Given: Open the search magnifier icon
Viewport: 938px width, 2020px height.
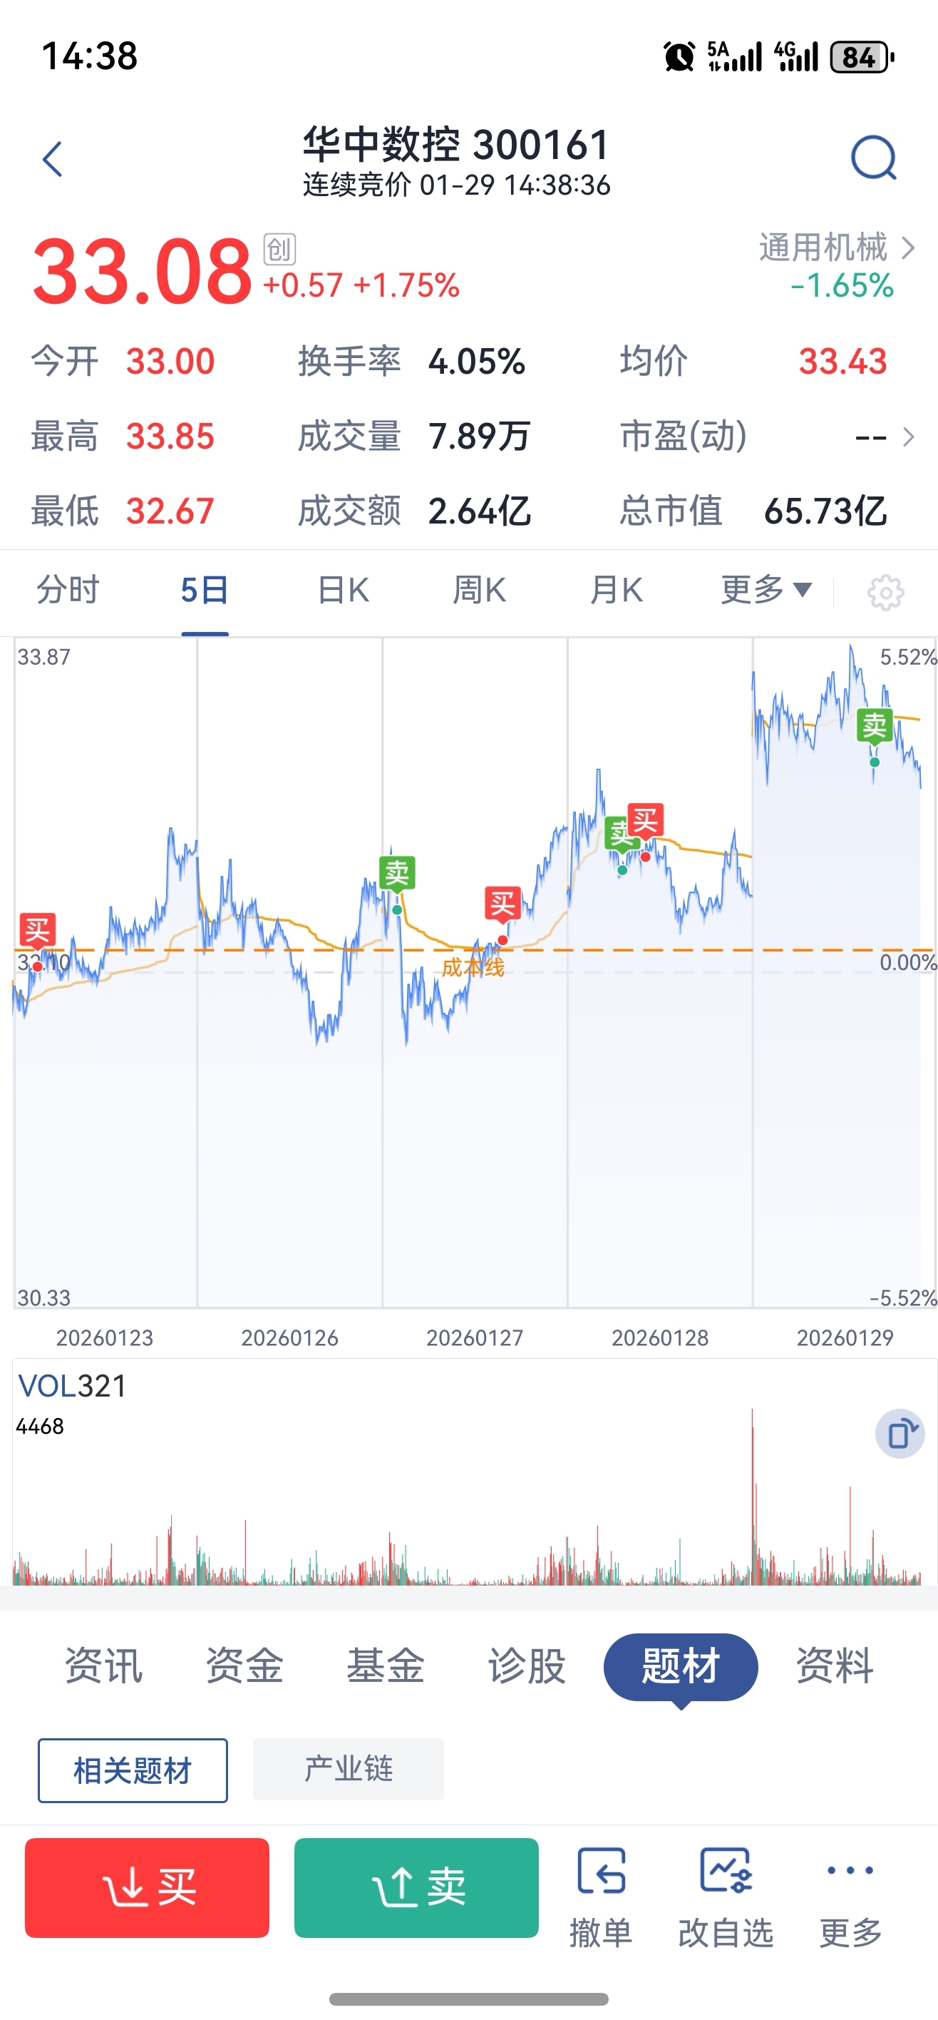Looking at the screenshot, I should pyautogui.click(x=873, y=158).
